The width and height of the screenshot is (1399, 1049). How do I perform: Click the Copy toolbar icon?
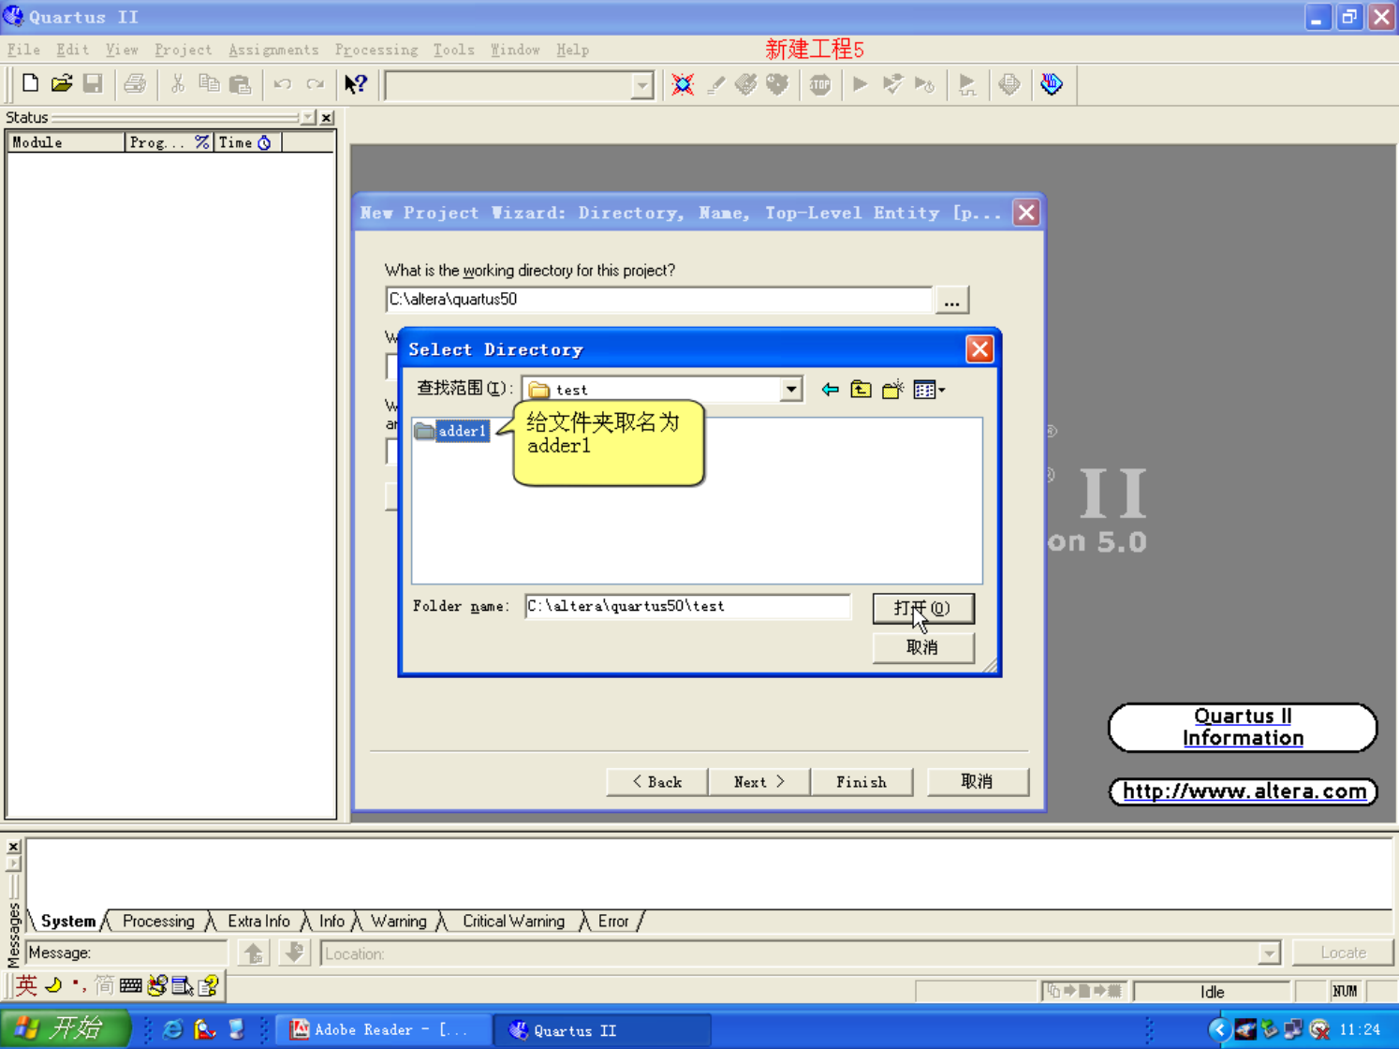209,83
